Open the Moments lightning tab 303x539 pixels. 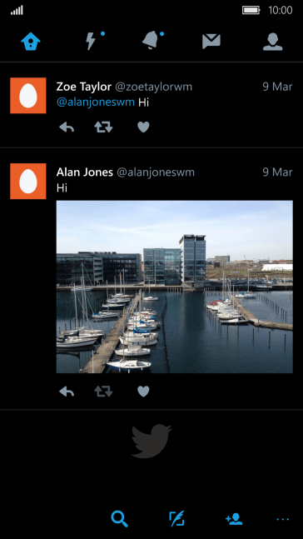(x=91, y=42)
